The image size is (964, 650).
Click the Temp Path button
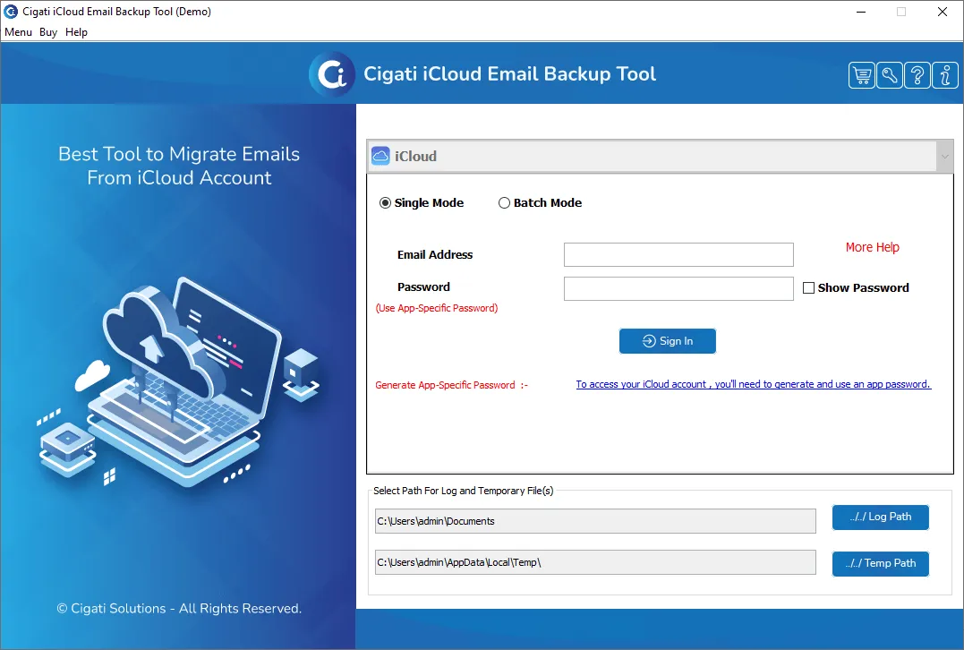coord(880,563)
